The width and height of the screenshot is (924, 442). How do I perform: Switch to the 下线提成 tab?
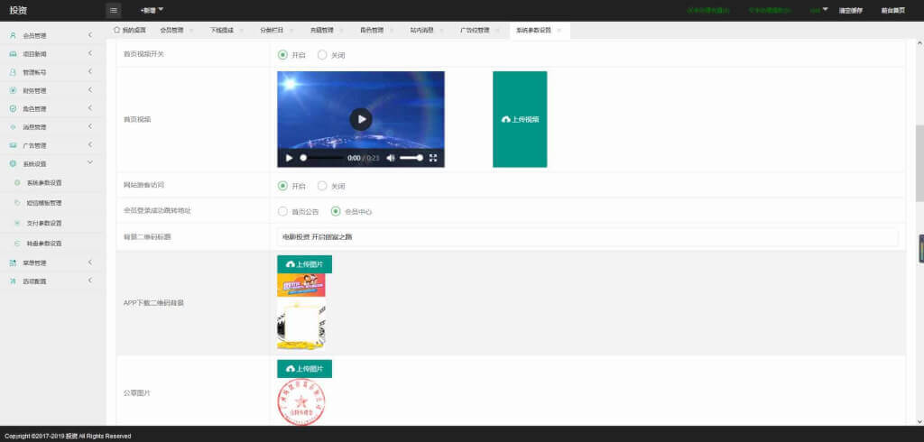click(222, 30)
